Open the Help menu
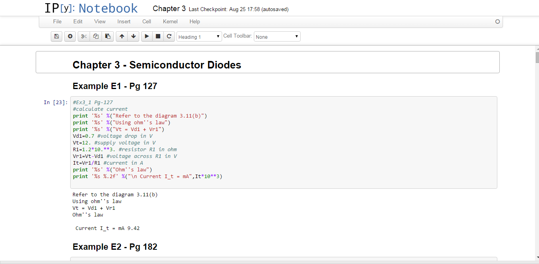The image size is (539, 264). coord(195,21)
